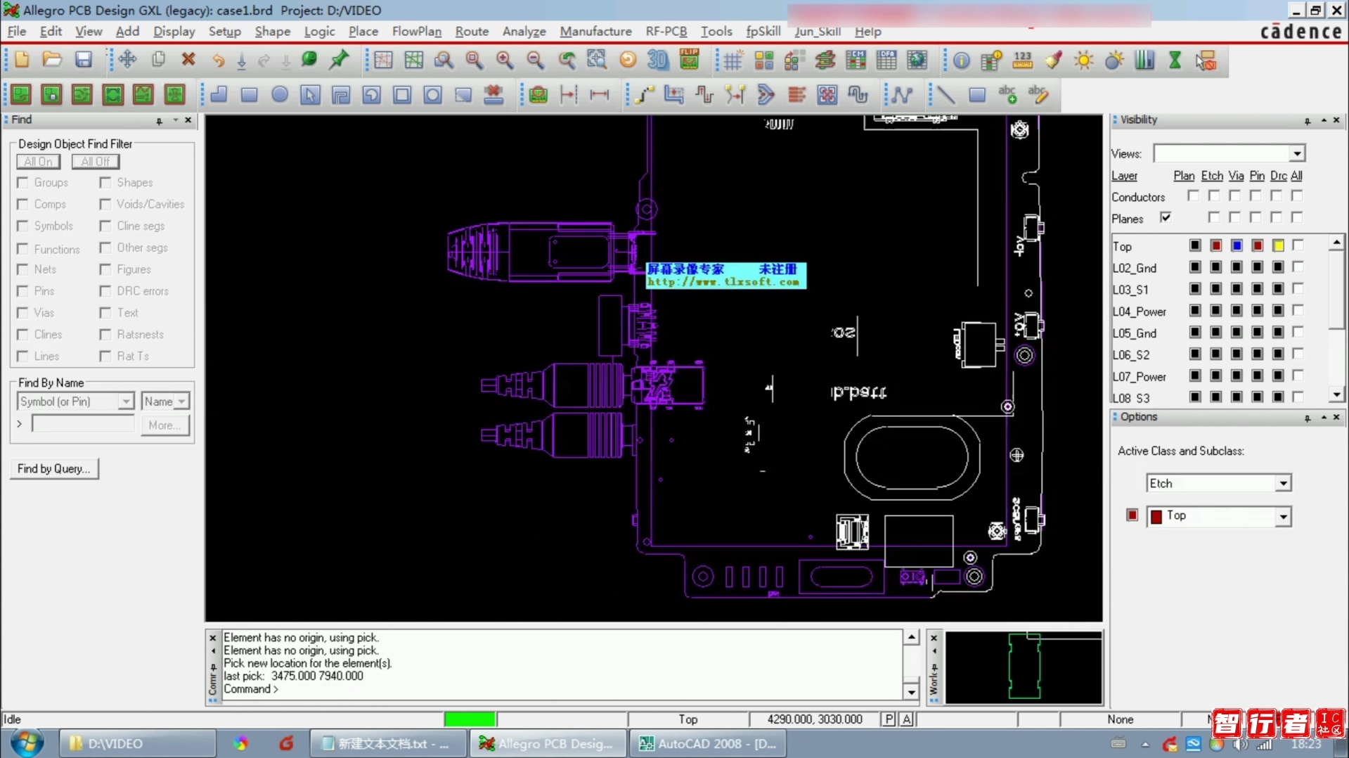Click the Add Text abc icon
This screenshot has width=1349, height=758.
point(1007,94)
